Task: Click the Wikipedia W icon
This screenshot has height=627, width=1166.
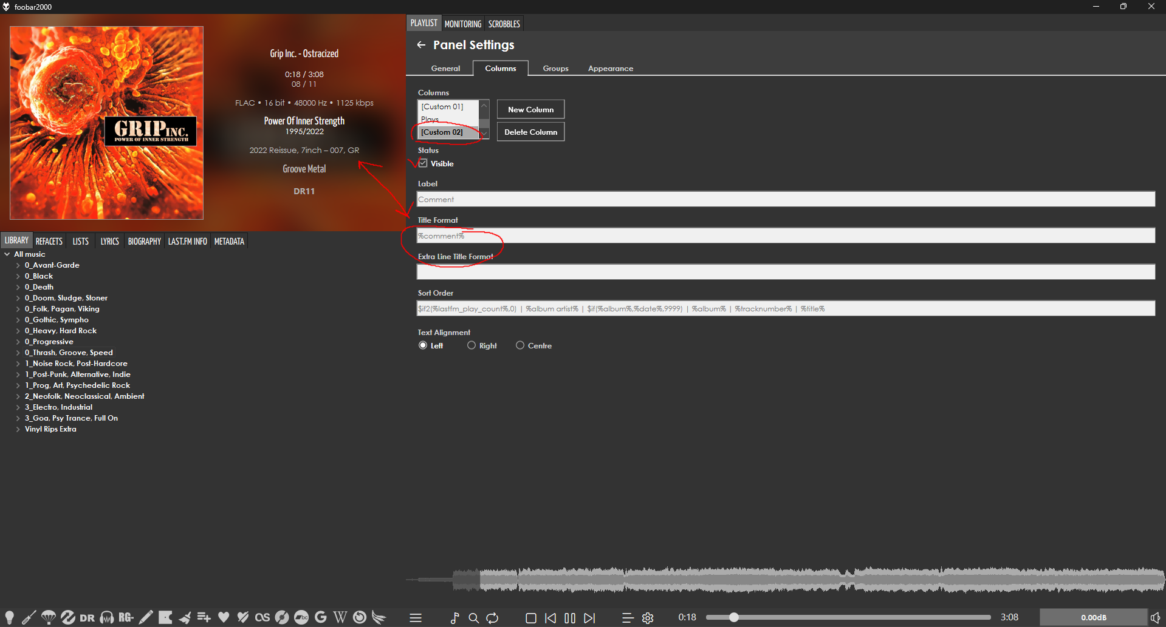Action: pyautogui.click(x=340, y=617)
